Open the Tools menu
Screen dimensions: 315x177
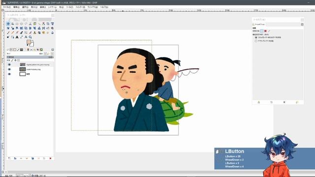tap(69, 7)
